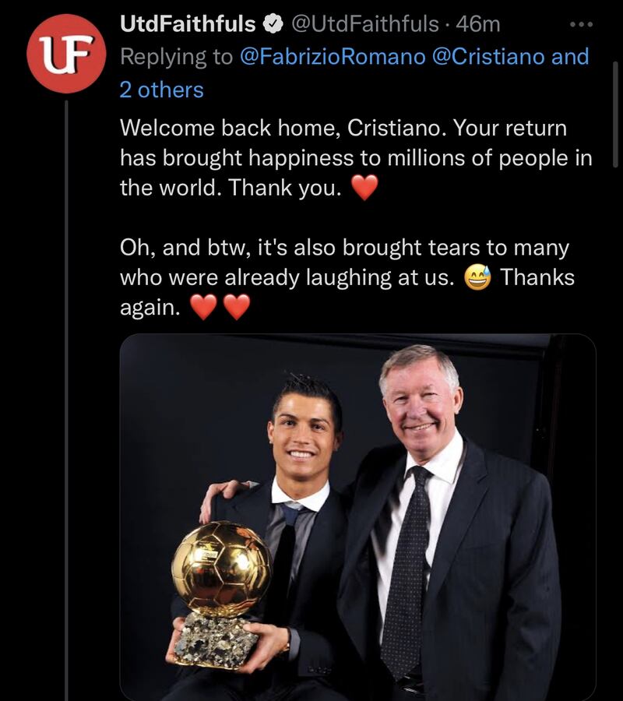Screen dimensions: 623x701
Task: Click the vertical thread line below the avatar
Action: 66,389
